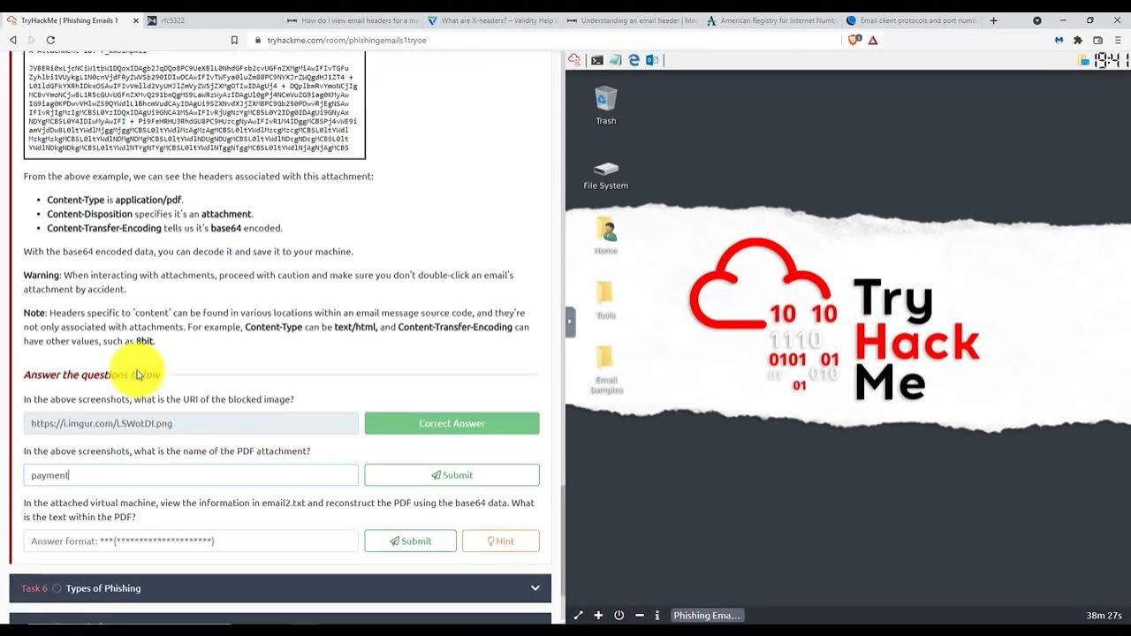Open the browser main menu
1131x636 pixels.
(1118, 40)
